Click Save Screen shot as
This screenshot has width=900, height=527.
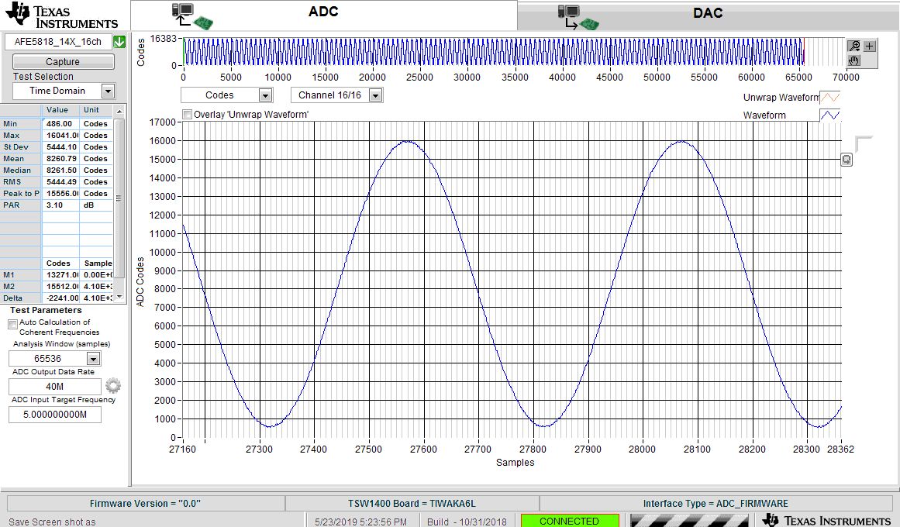(52, 522)
